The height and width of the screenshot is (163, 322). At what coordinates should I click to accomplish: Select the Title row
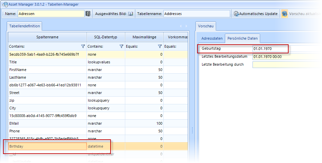coord(98,62)
